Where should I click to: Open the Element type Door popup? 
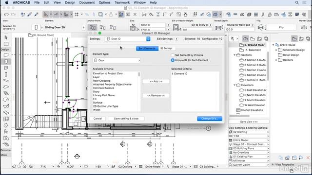pos(117,60)
